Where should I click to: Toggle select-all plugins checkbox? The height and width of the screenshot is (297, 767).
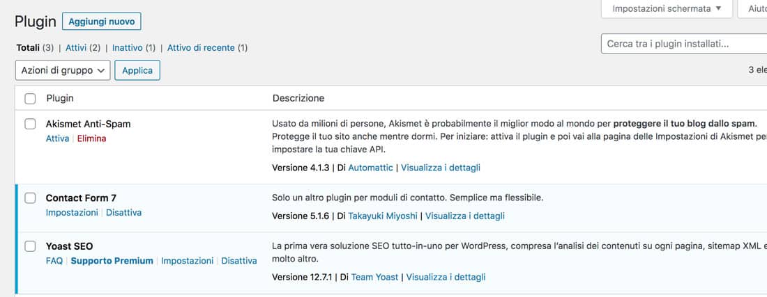coord(30,99)
